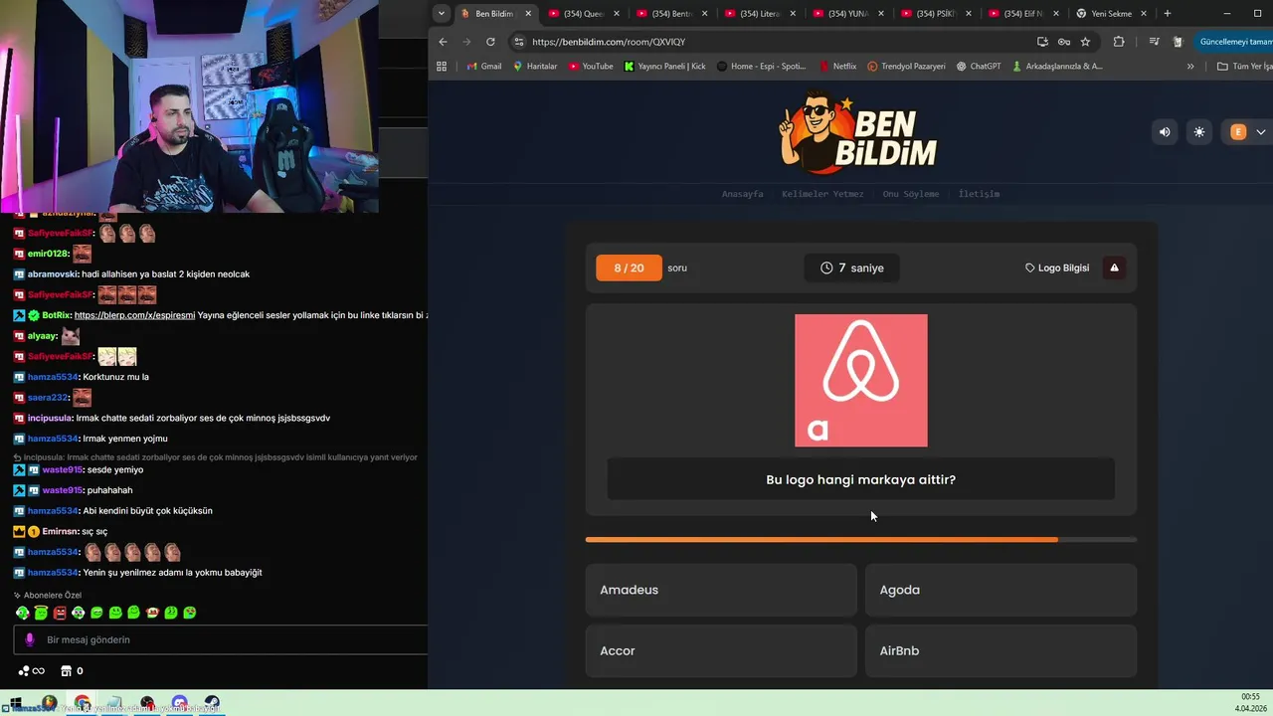Open the apps grid in bookmarks bar
The image size is (1273, 716).
tap(442, 67)
